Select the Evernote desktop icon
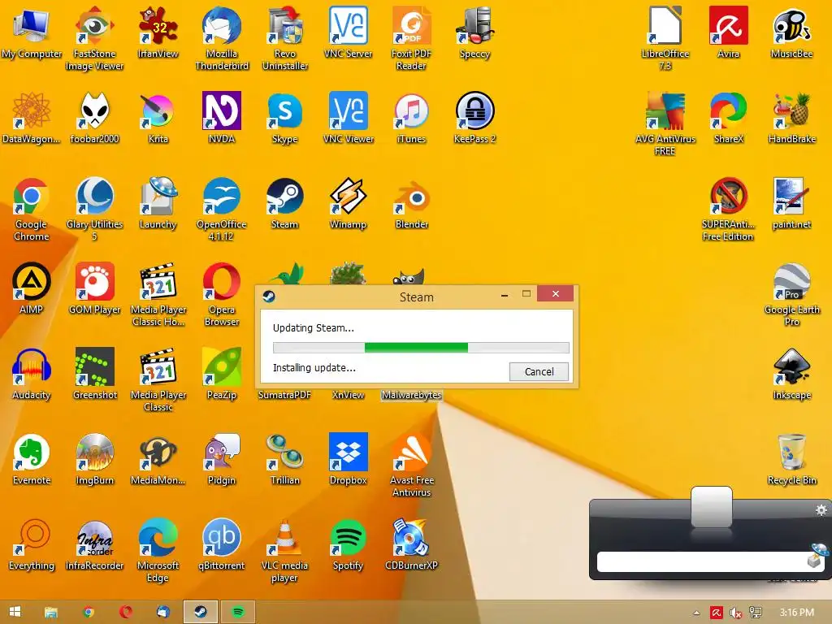Viewport: 832px width, 624px height. (32, 460)
